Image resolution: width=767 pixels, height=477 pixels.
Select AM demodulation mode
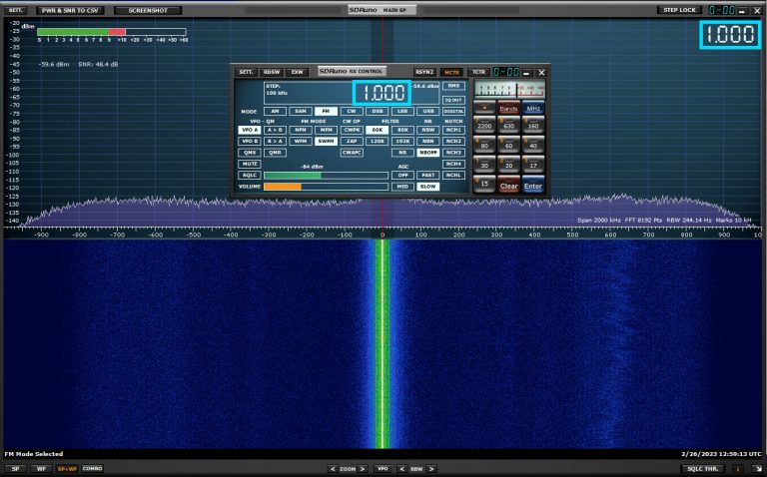pyautogui.click(x=275, y=111)
